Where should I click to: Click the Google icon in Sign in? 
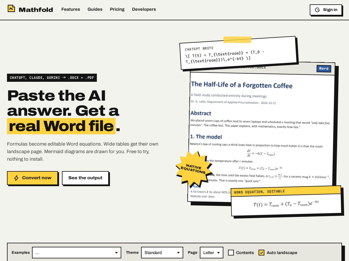317,10
